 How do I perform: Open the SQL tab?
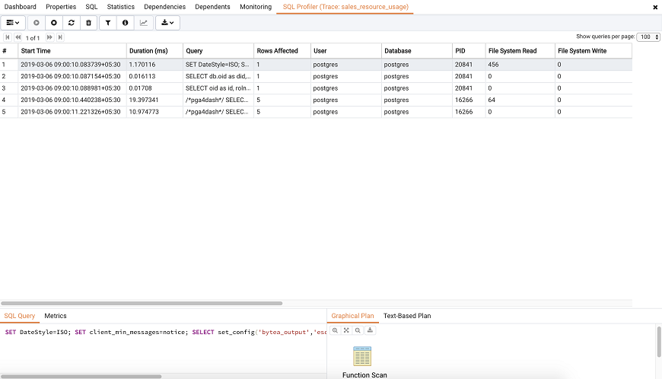[91, 7]
